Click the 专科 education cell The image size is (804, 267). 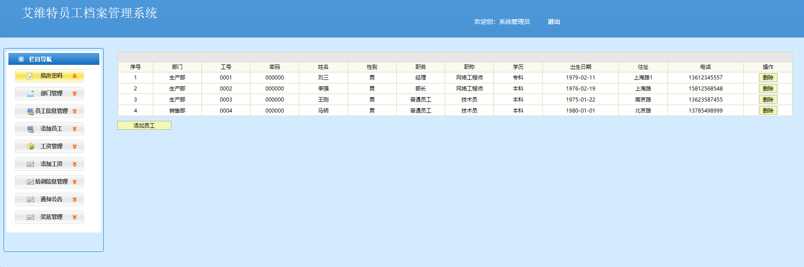point(518,78)
